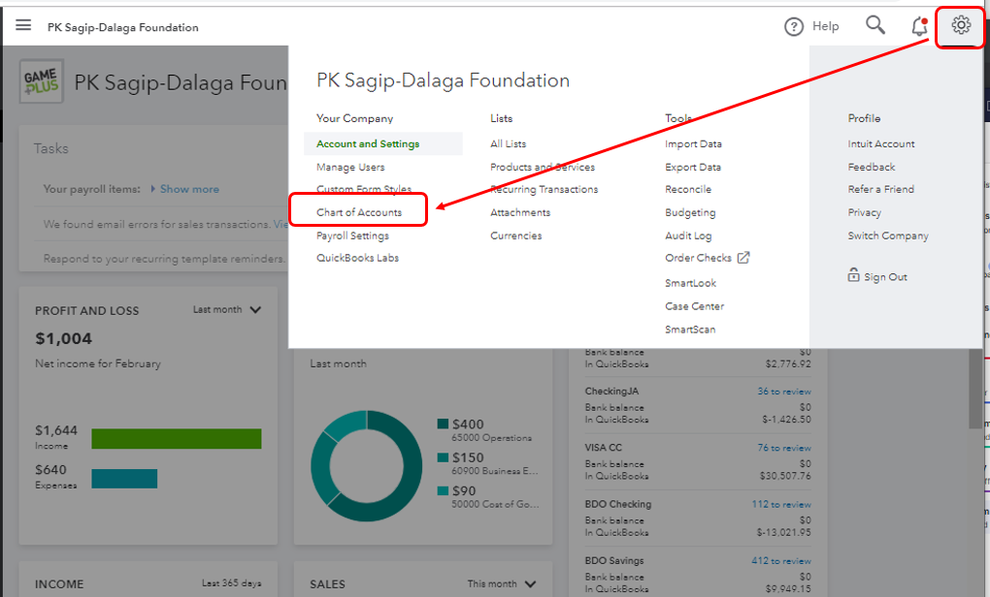Open Privacy option
Screen dimensions: 990x597
865,212
